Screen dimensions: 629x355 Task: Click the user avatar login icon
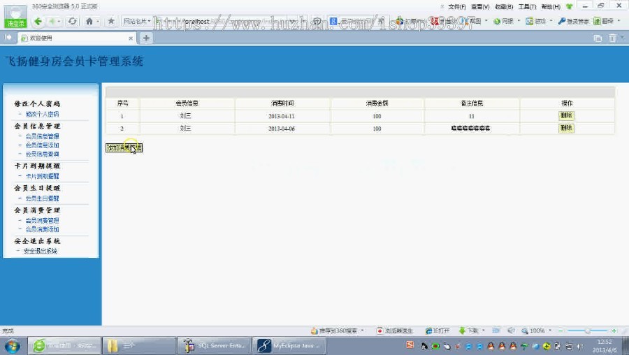click(15, 17)
